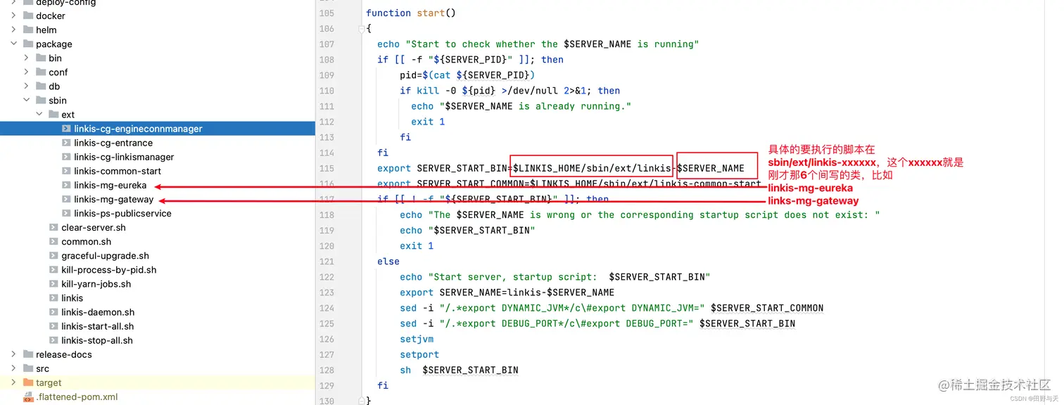Image resolution: width=1064 pixels, height=405 pixels.
Task: Click the 'pid=$(cat ${SERVER_PID})' code line
Action: pos(467,75)
